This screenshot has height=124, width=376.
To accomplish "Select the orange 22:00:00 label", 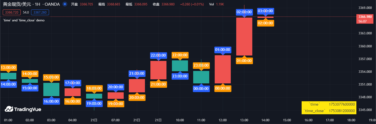I will click(x=180, y=55).
